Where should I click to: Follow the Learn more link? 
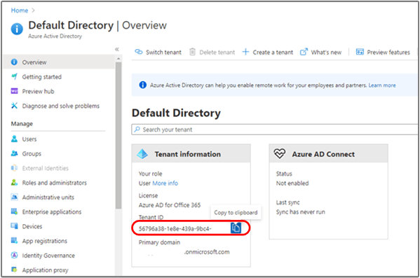tap(382, 85)
